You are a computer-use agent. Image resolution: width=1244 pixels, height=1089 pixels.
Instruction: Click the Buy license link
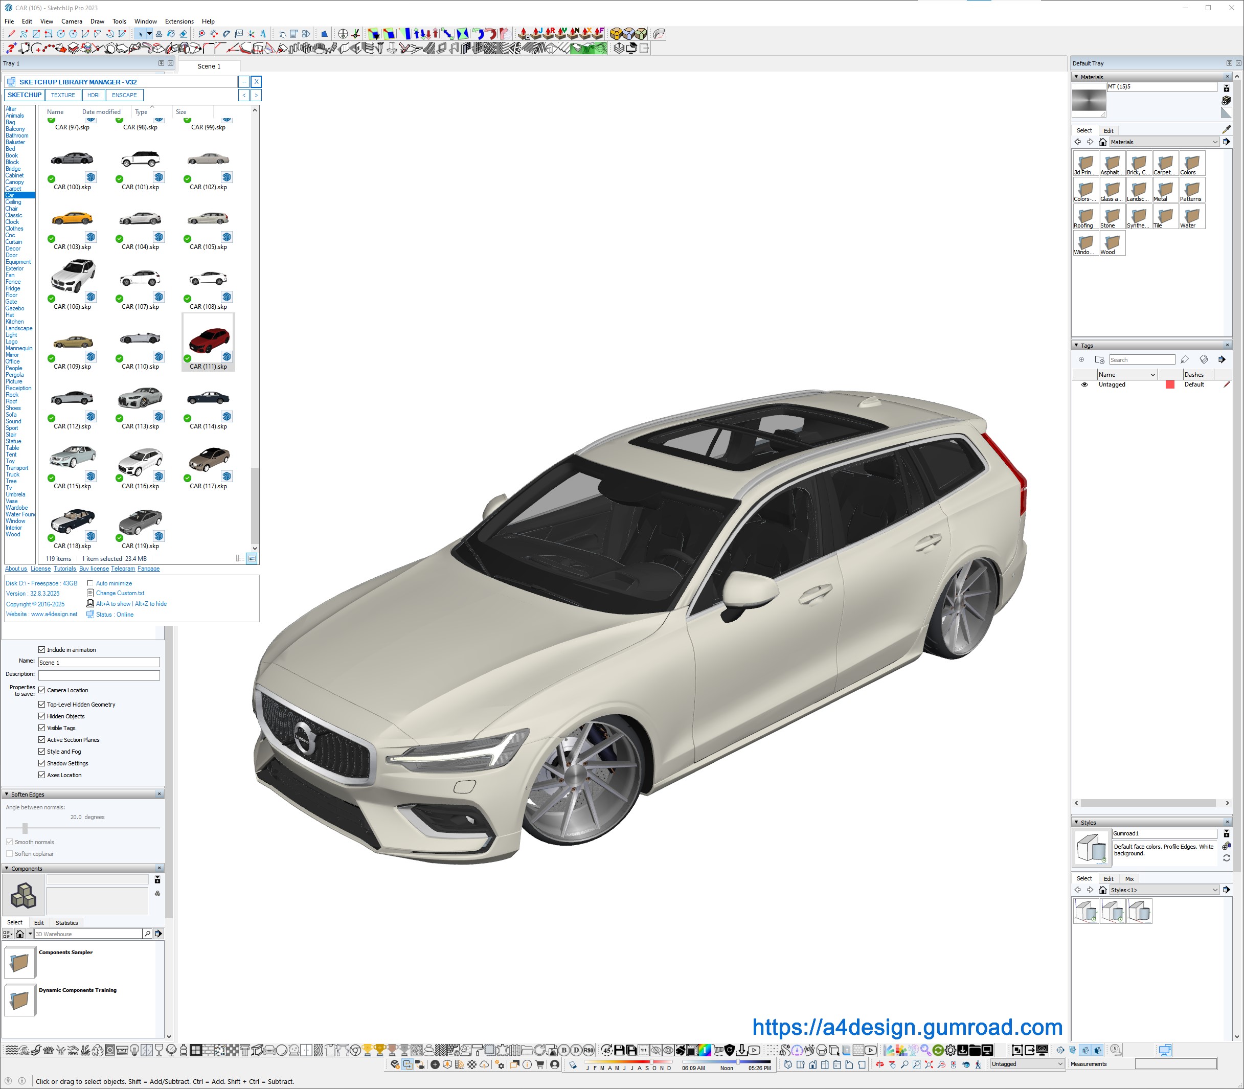(94, 569)
